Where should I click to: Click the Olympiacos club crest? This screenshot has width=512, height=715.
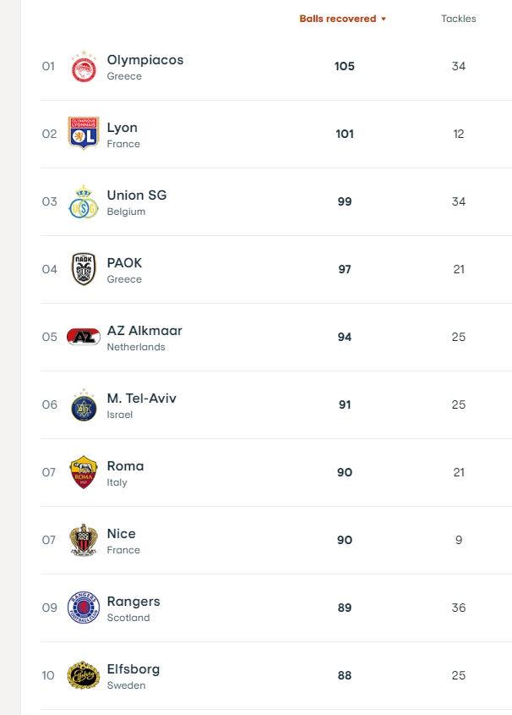84,67
